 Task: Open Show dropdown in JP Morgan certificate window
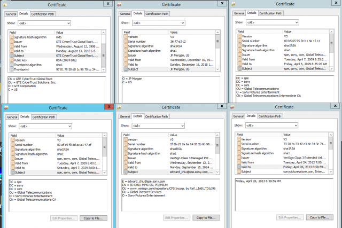pyautogui.click(x=159, y=23)
